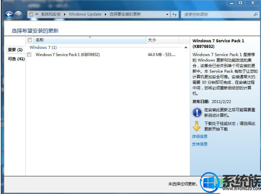The image size is (261, 194).
Task: Select the 可选 (41) tab
Action: [x=16, y=59]
